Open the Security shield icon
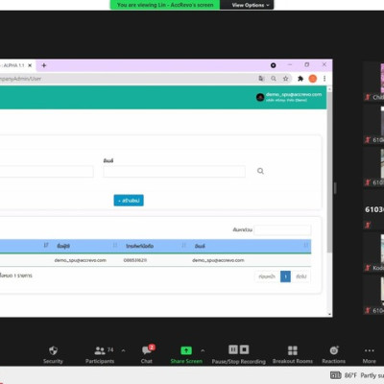Image resolution: width=384 pixels, height=384 pixels. coord(53,350)
